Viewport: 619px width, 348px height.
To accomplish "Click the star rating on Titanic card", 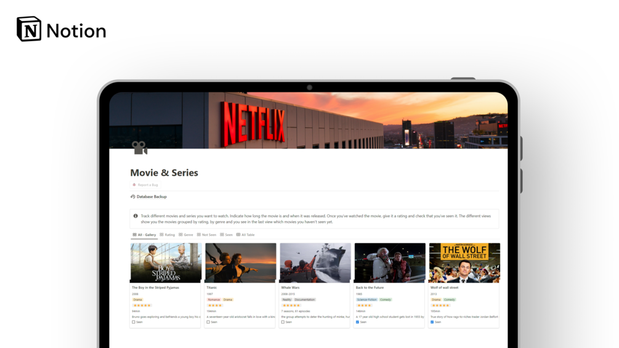I will pos(215,306).
